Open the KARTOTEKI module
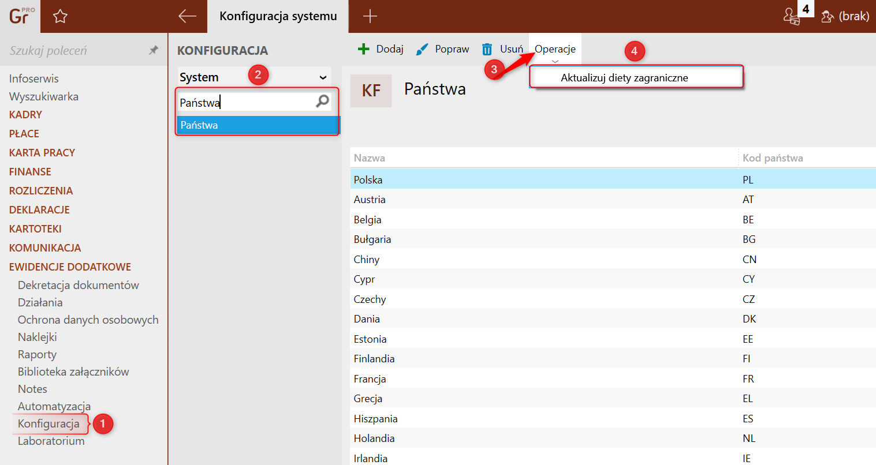The image size is (876, 465). click(x=35, y=228)
